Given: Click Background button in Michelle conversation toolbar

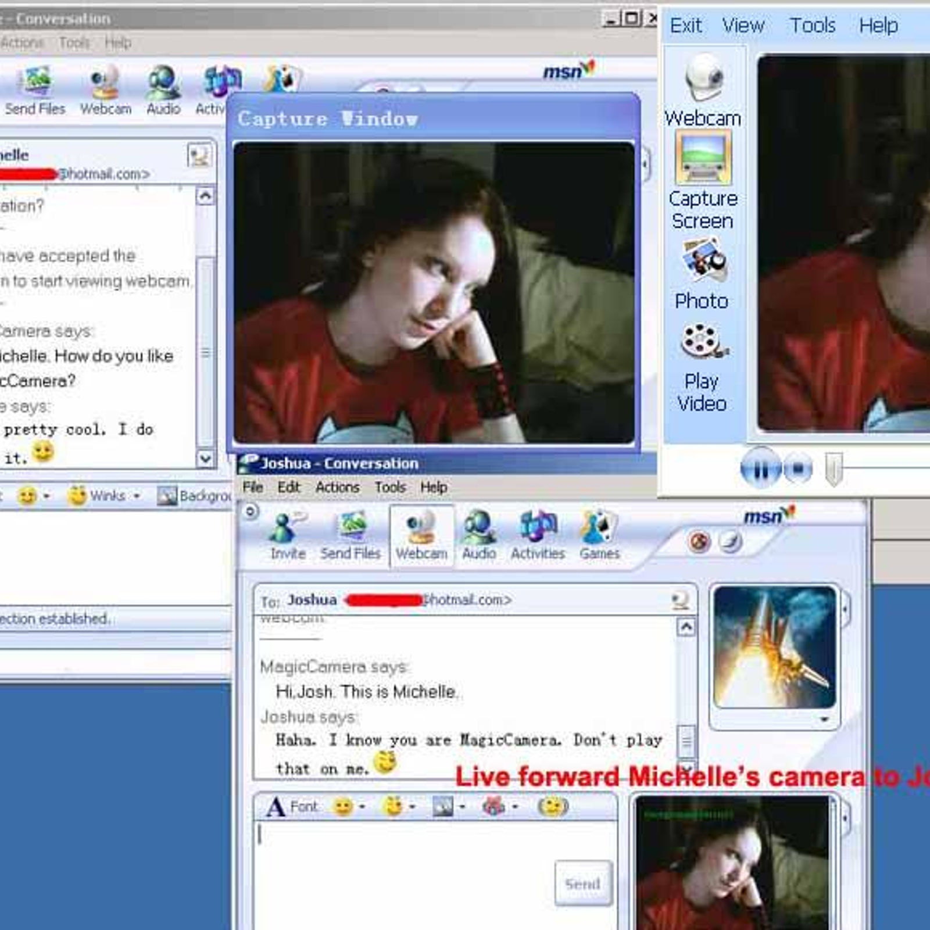Looking at the screenshot, I should [195, 496].
